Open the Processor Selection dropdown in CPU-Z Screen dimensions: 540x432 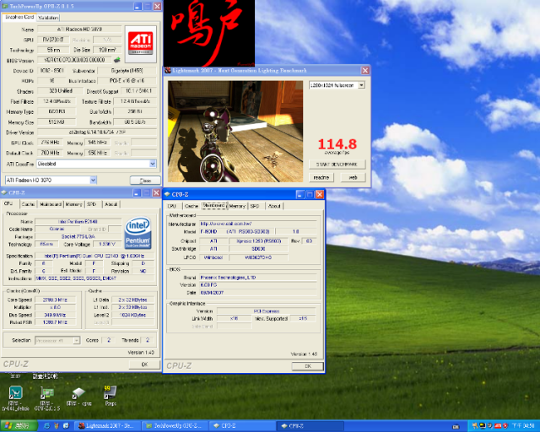point(77,340)
